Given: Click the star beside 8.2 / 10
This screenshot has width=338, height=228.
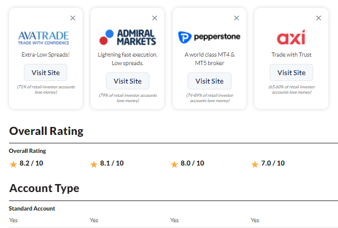Looking at the screenshot, I should (13, 165).
